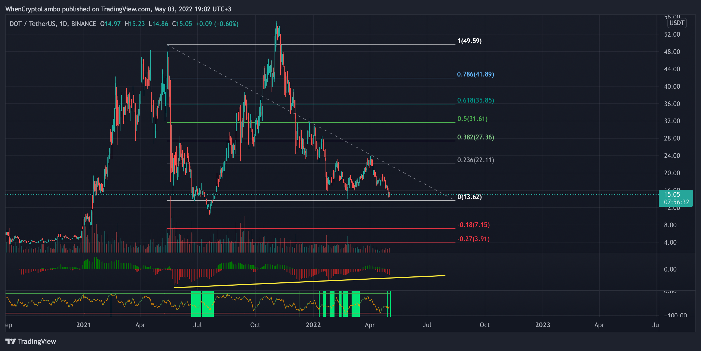Select the 0(13.62) Fibonacci label
701x351 pixels.
[469, 197]
